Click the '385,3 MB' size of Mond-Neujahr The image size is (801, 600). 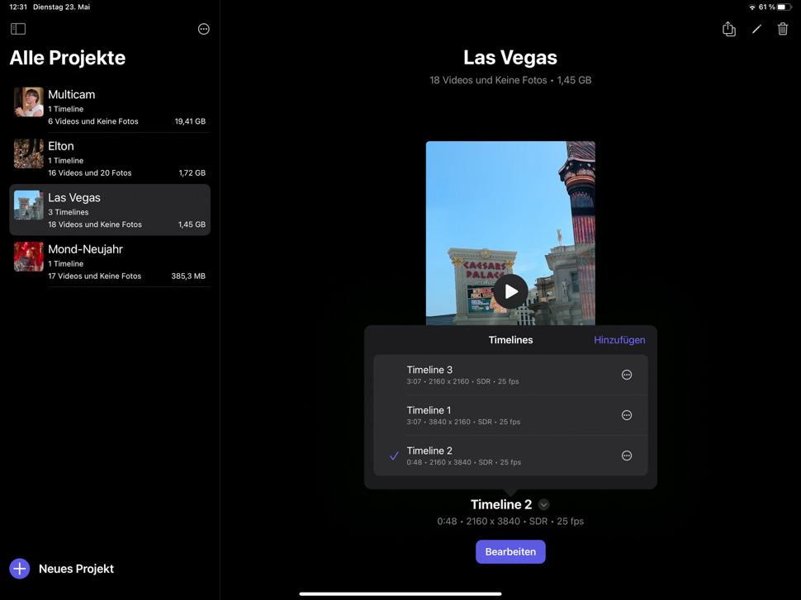tap(188, 276)
